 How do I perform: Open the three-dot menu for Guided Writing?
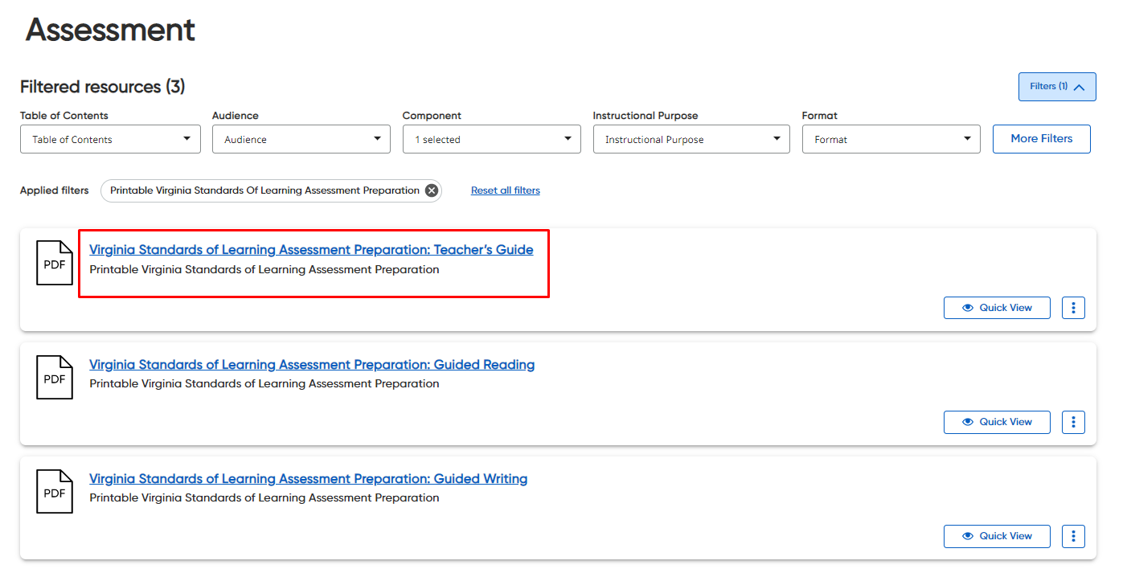1073,535
